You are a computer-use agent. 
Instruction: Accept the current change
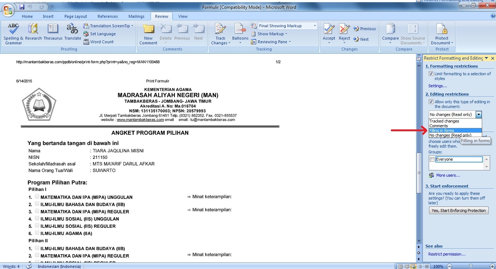point(329,29)
